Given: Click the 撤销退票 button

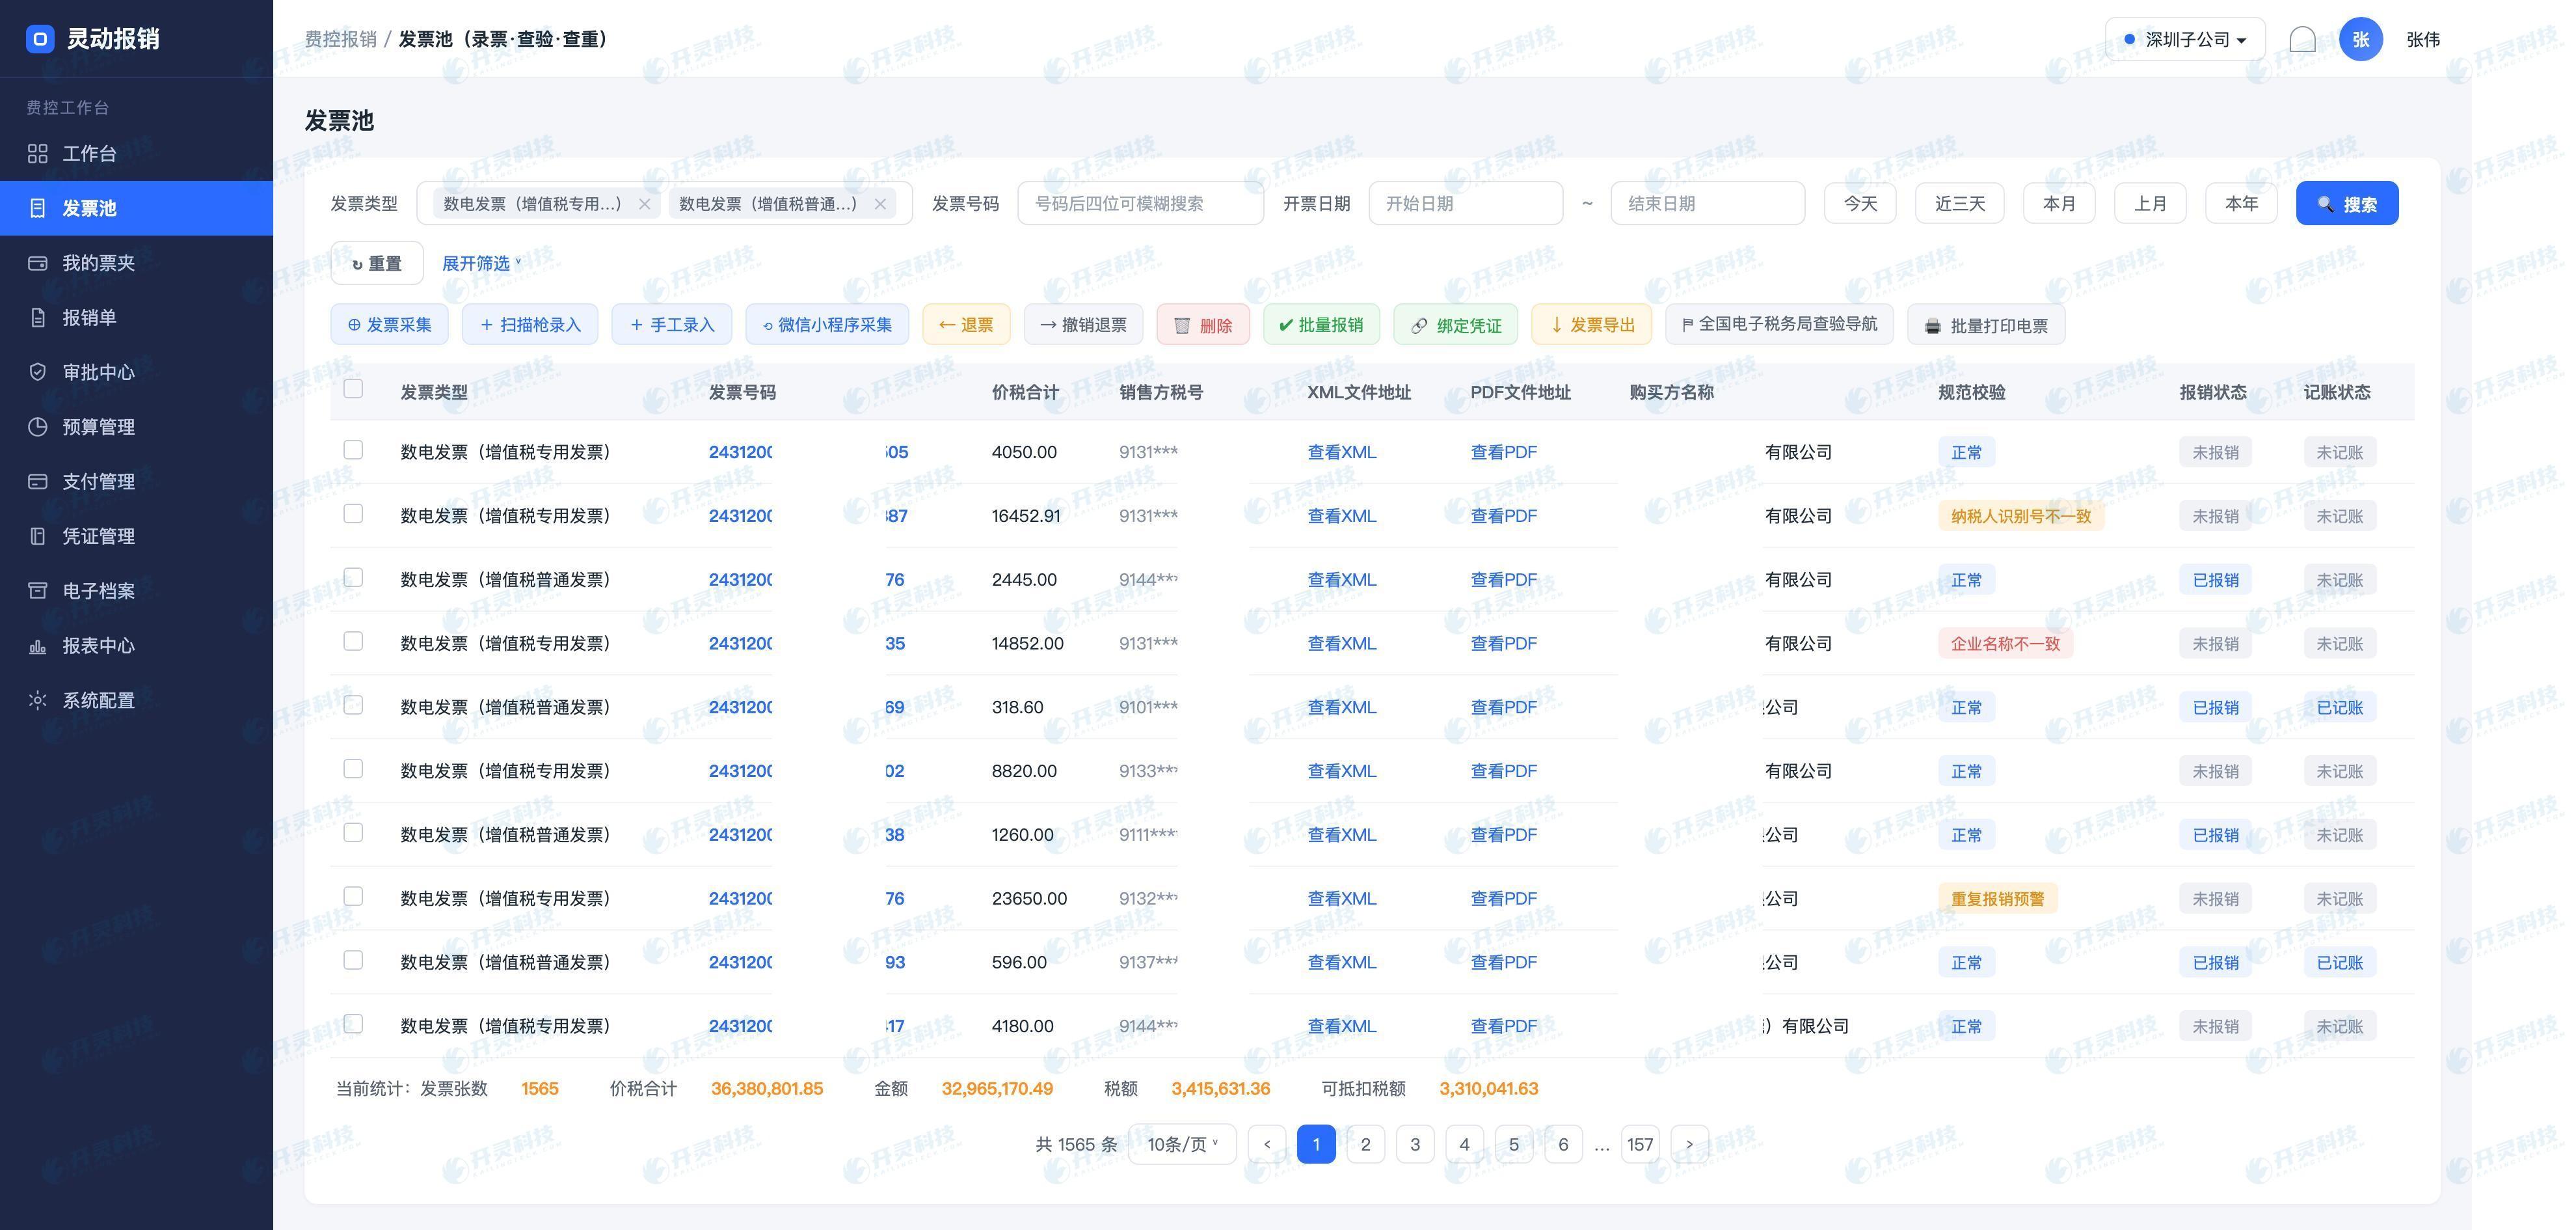Looking at the screenshot, I should 1083,324.
